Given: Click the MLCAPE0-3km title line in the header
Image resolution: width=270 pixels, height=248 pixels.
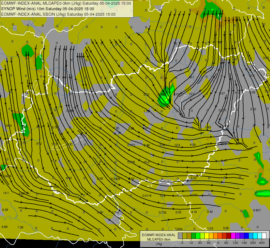Looking at the screenshot, I should point(66,3).
